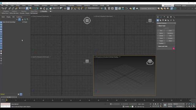Click the Select and Place icon
The width and height of the screenshot is (196, 110).
(x=51, y=9)
